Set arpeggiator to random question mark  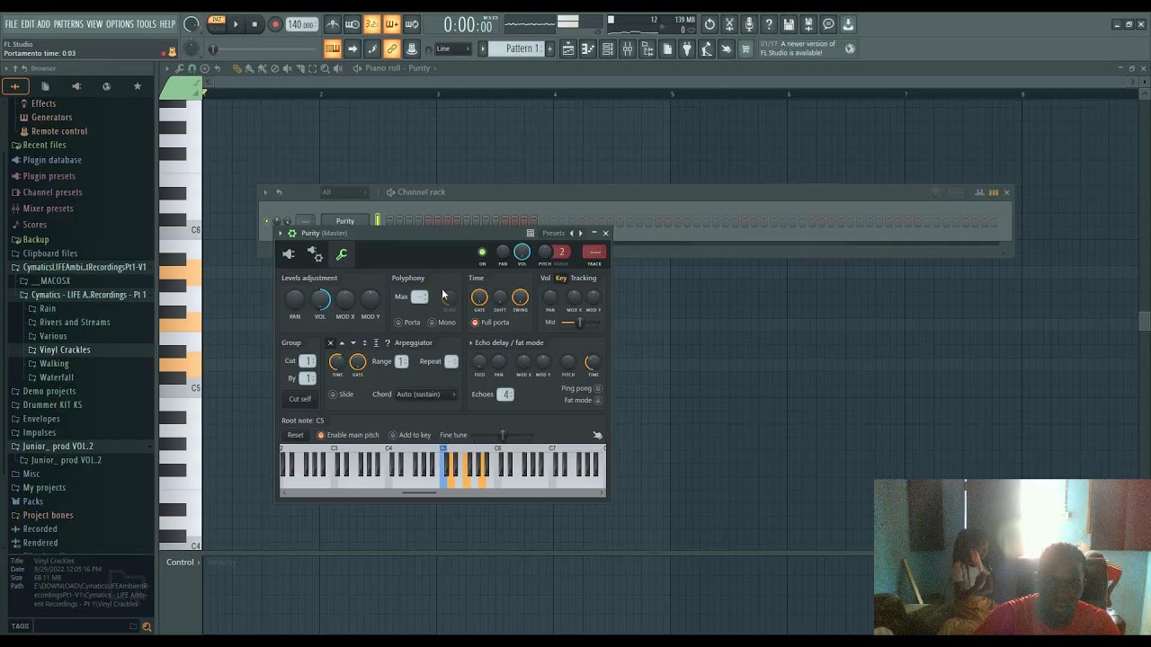388,342
